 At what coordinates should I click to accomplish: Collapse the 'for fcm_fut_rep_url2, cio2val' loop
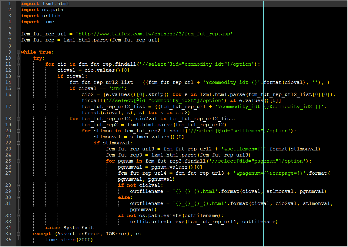pos(19,119)
